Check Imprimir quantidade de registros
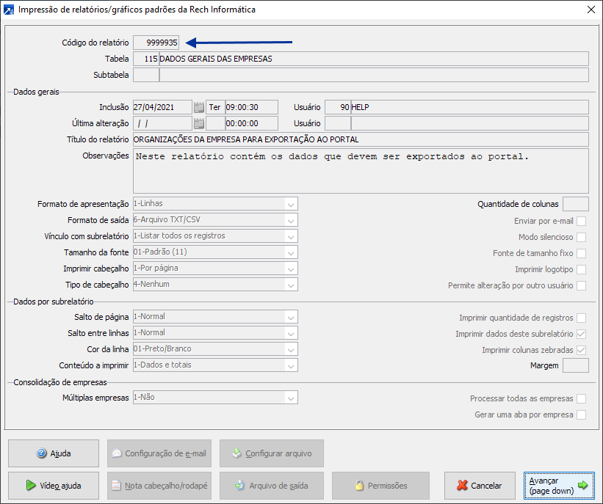The height and width of the screenshot is (504, 603). coord(581,318)
